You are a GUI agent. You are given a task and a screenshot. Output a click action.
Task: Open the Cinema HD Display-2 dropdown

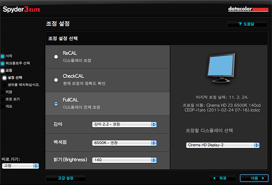click(223, 145)
